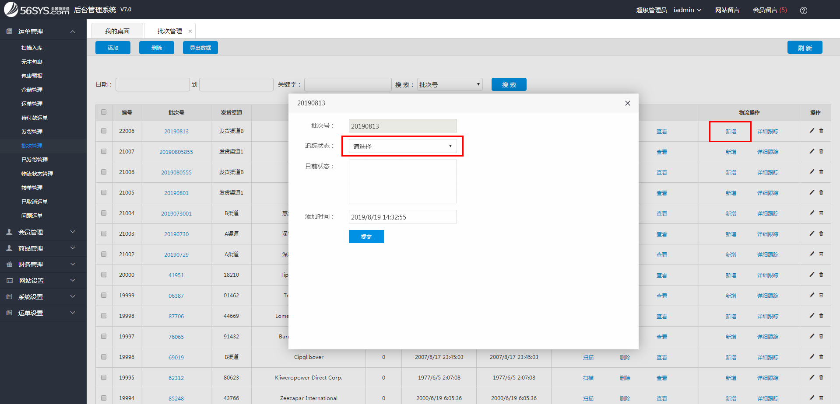Switch to the 我的桌面 tab
The height and width of the screenshot is (404, 840).
tap(117, 30)
